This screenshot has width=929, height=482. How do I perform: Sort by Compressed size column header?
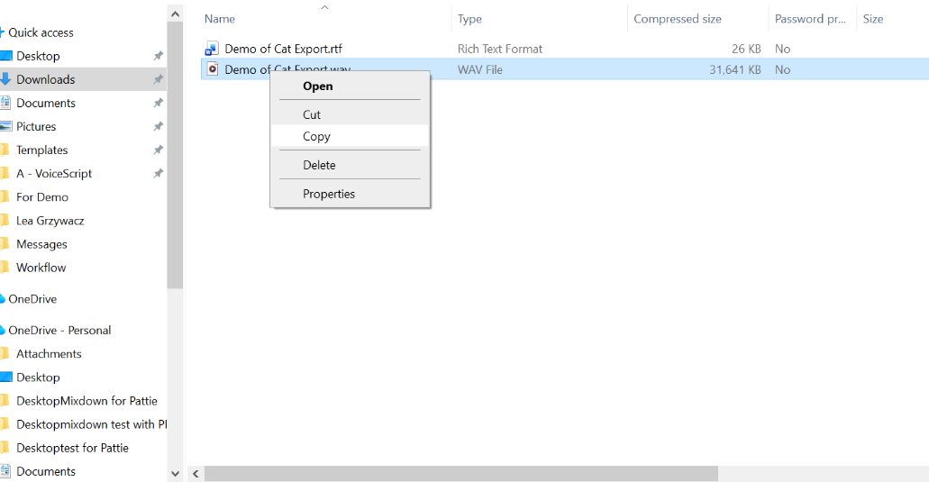point(676,19)
